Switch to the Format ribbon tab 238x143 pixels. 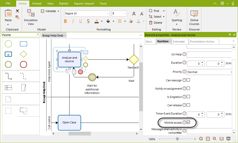click(37, 4)
